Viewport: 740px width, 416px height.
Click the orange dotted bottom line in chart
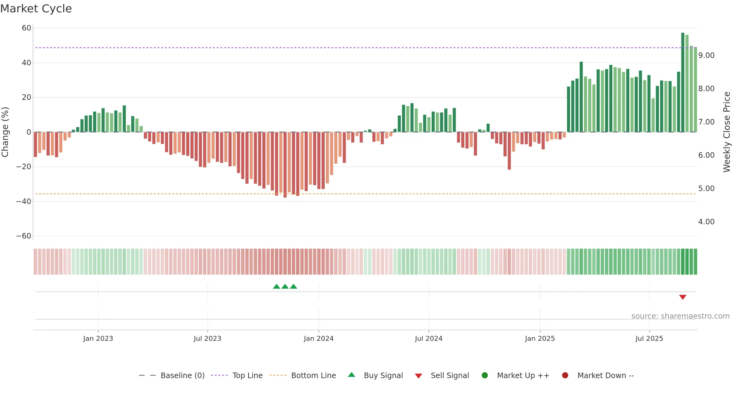[365, 194]
